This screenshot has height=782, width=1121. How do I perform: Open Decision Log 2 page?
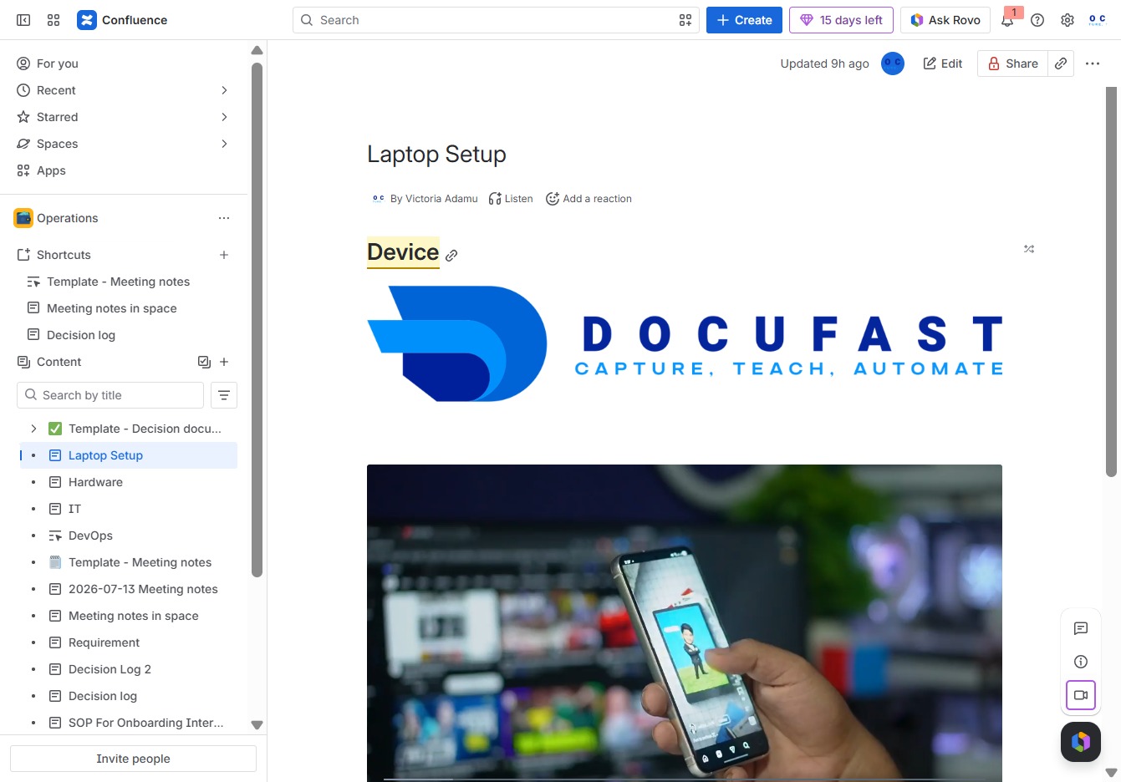(x=110, y=669)
